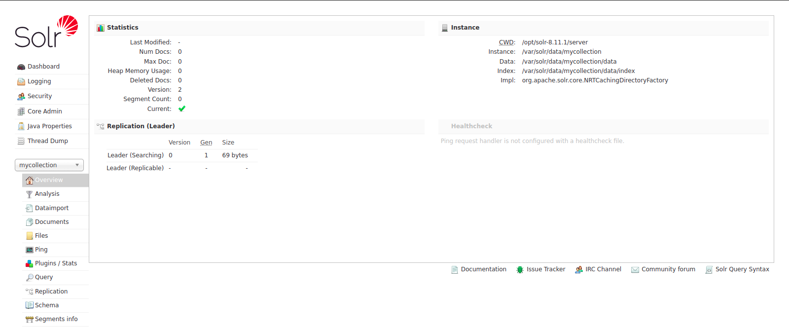Viewport: 789px width, 329px height.
Task: Click the Healthcheck heading
Action: coord(471,126)
